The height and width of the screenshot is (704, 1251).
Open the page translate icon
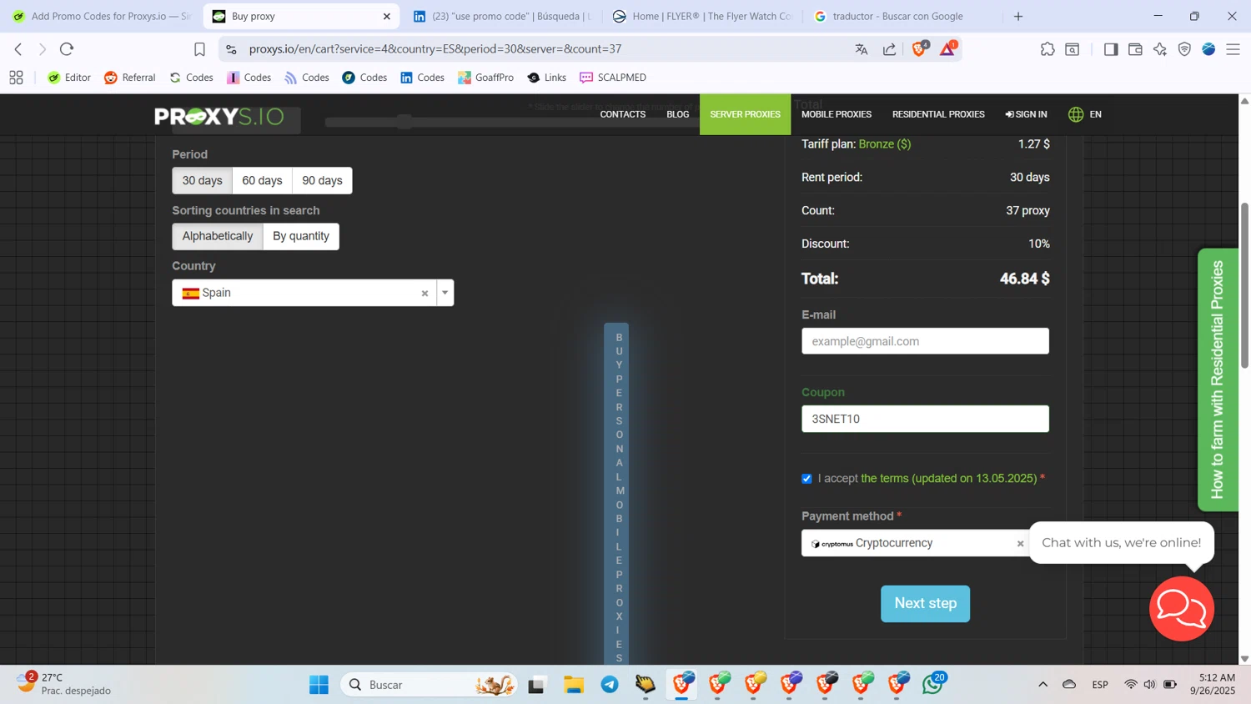(862, 49)
